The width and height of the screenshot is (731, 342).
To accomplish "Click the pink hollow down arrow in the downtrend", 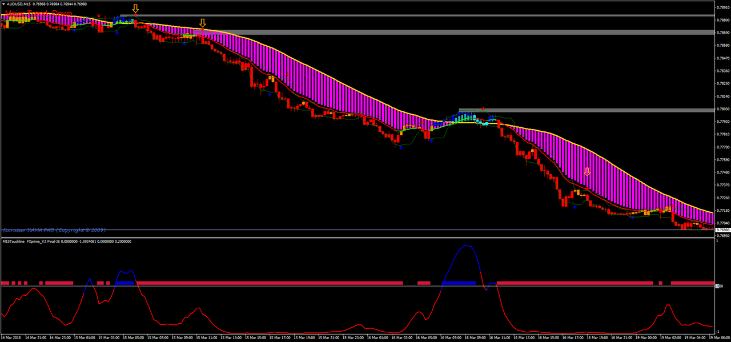I will click(587, 171).
